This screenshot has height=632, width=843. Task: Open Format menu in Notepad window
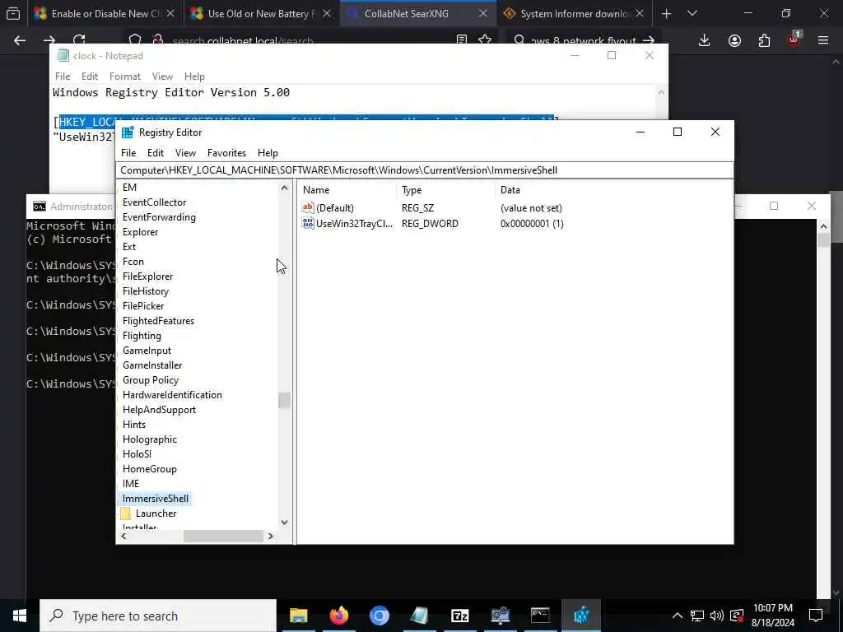pos(125,77)
